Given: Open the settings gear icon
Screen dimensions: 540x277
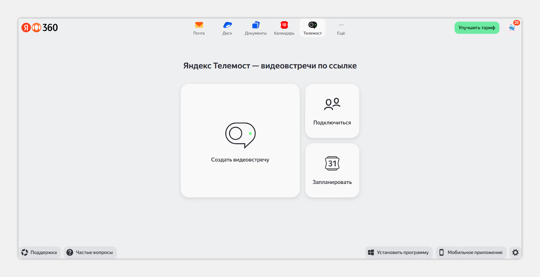Looking at the screenshot, I should (515, 252).
